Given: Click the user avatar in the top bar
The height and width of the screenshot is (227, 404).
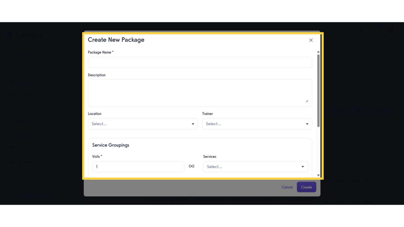Looking at the screenshot, I should click(x=391, y=30).
